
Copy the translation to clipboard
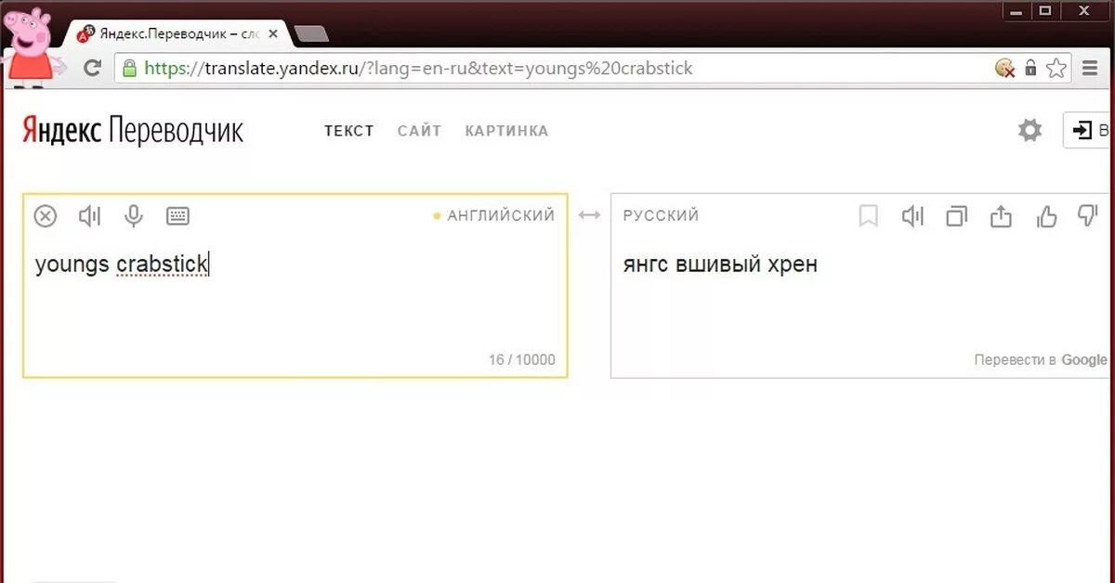tap(956, 216)
